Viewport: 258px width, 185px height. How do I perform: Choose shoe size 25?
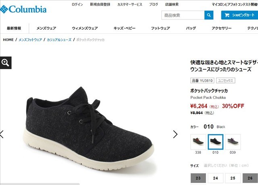tap(233, 178)
